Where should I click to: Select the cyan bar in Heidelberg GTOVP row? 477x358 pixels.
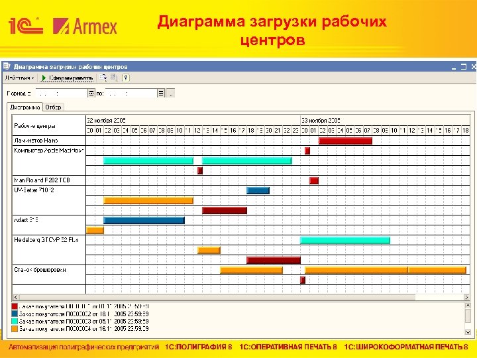pos(345,240)
